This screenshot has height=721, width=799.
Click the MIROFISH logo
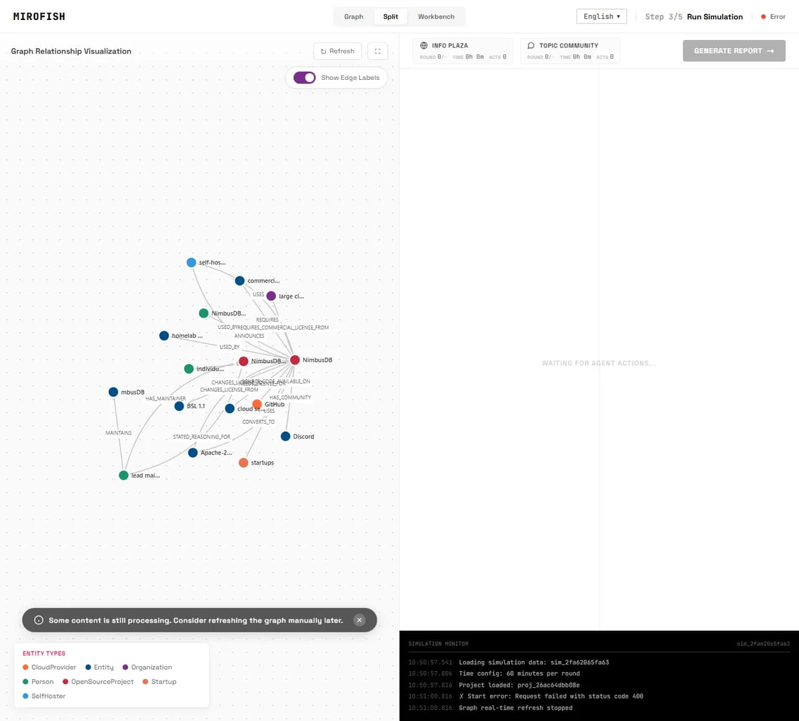click(39, 16)
